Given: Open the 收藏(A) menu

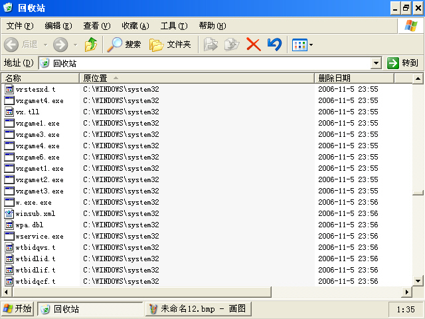Looking at the screenshot, I should [135, 26].
